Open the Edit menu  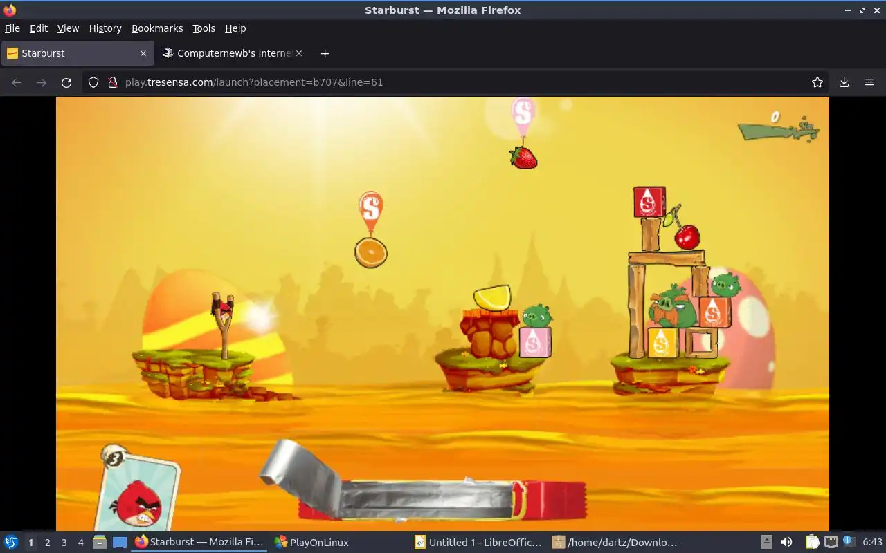(39, 28)
